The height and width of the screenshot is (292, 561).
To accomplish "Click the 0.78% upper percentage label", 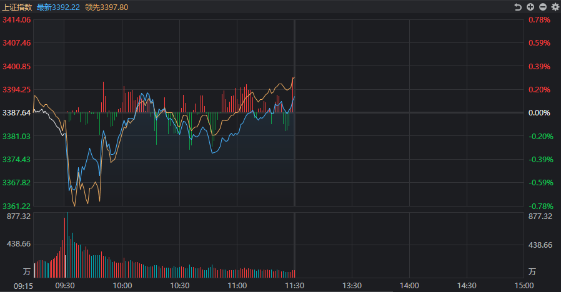I will (540, 20).
